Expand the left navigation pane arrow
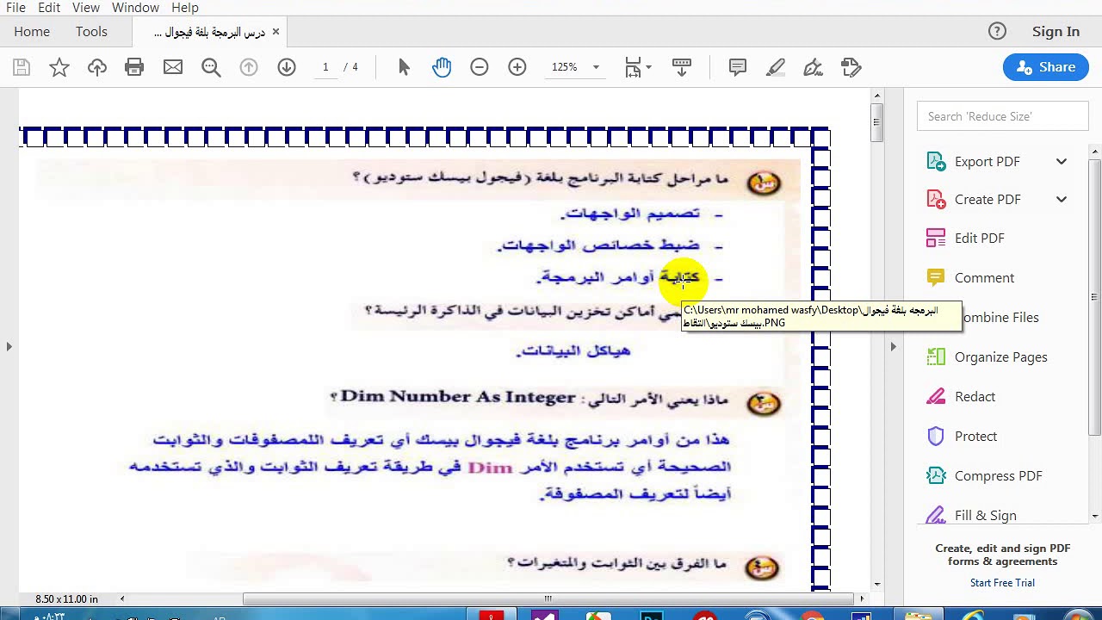 (x=9, y=346)
